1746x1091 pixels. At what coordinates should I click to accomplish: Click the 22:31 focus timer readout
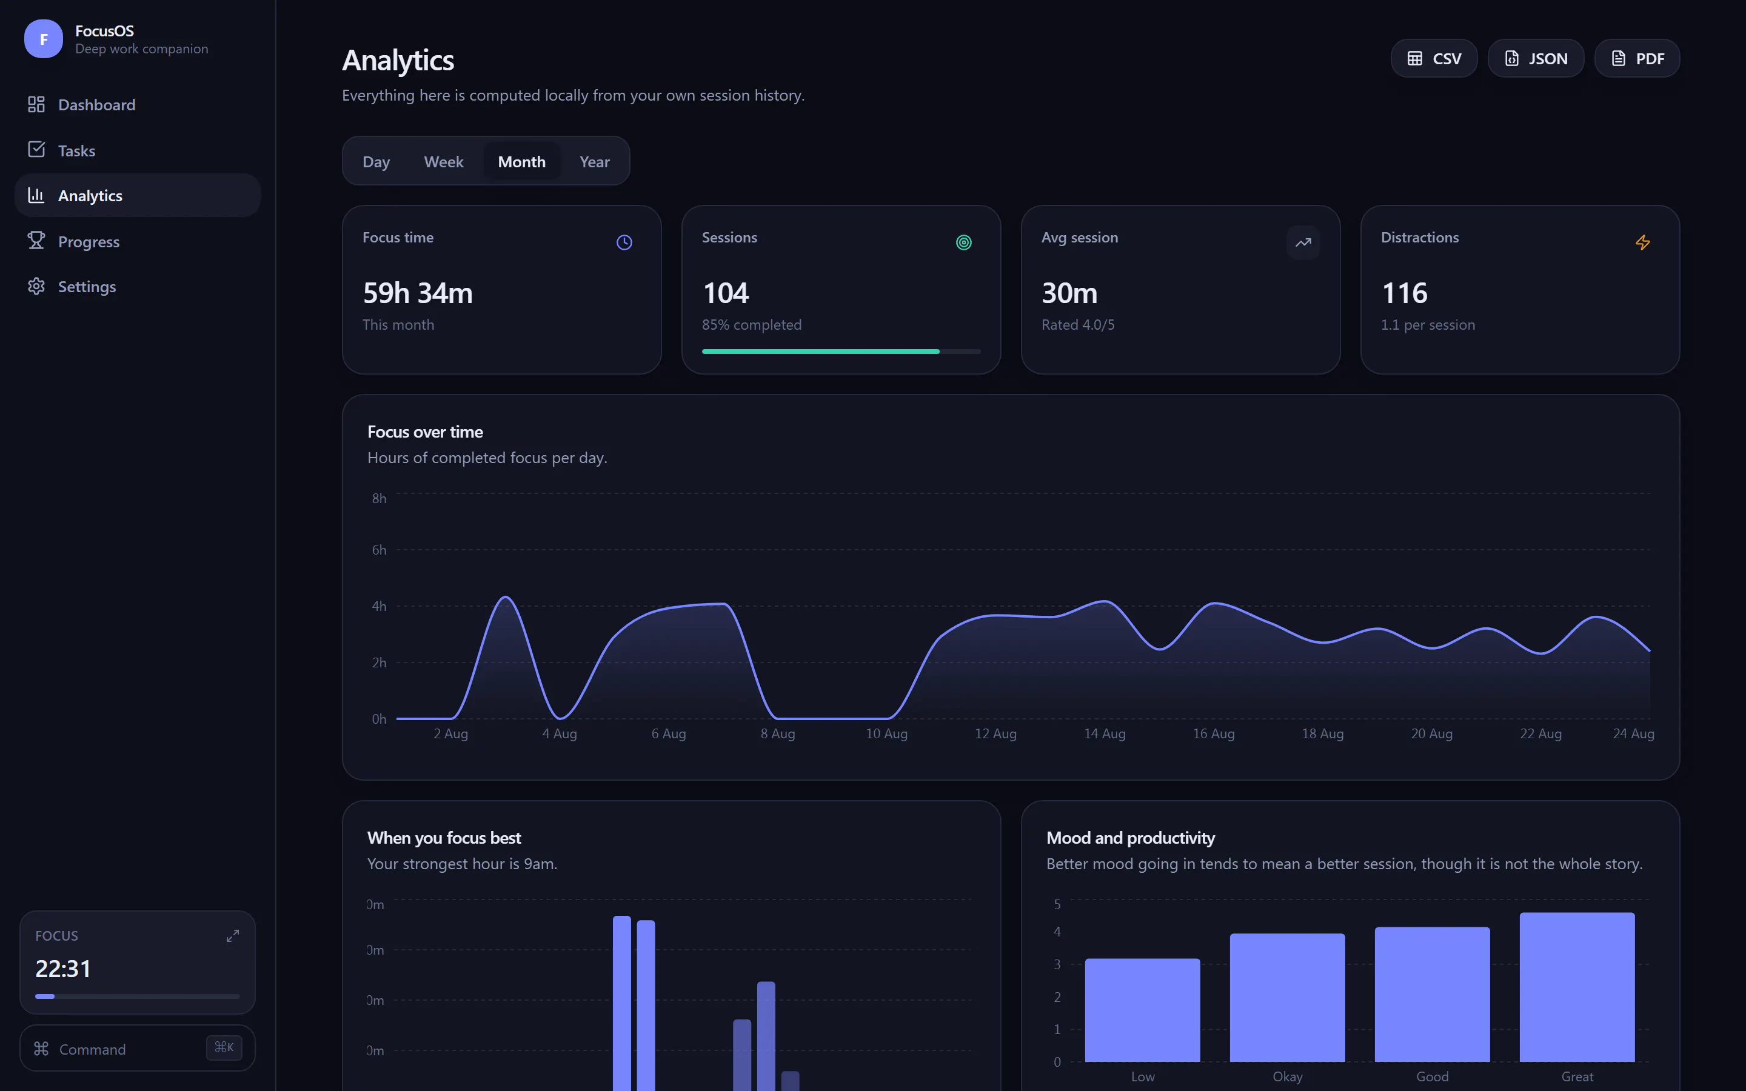(64, 969)
